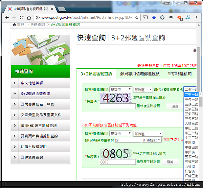The image size is (203, 188).
Task: Open the first form's 苓雅區 district dropdown
Action: [x=143, y=90]
